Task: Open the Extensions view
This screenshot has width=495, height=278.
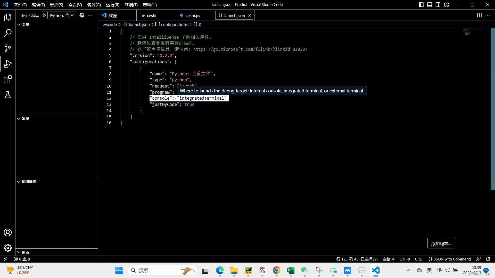Action: click(x=8, y=79)
